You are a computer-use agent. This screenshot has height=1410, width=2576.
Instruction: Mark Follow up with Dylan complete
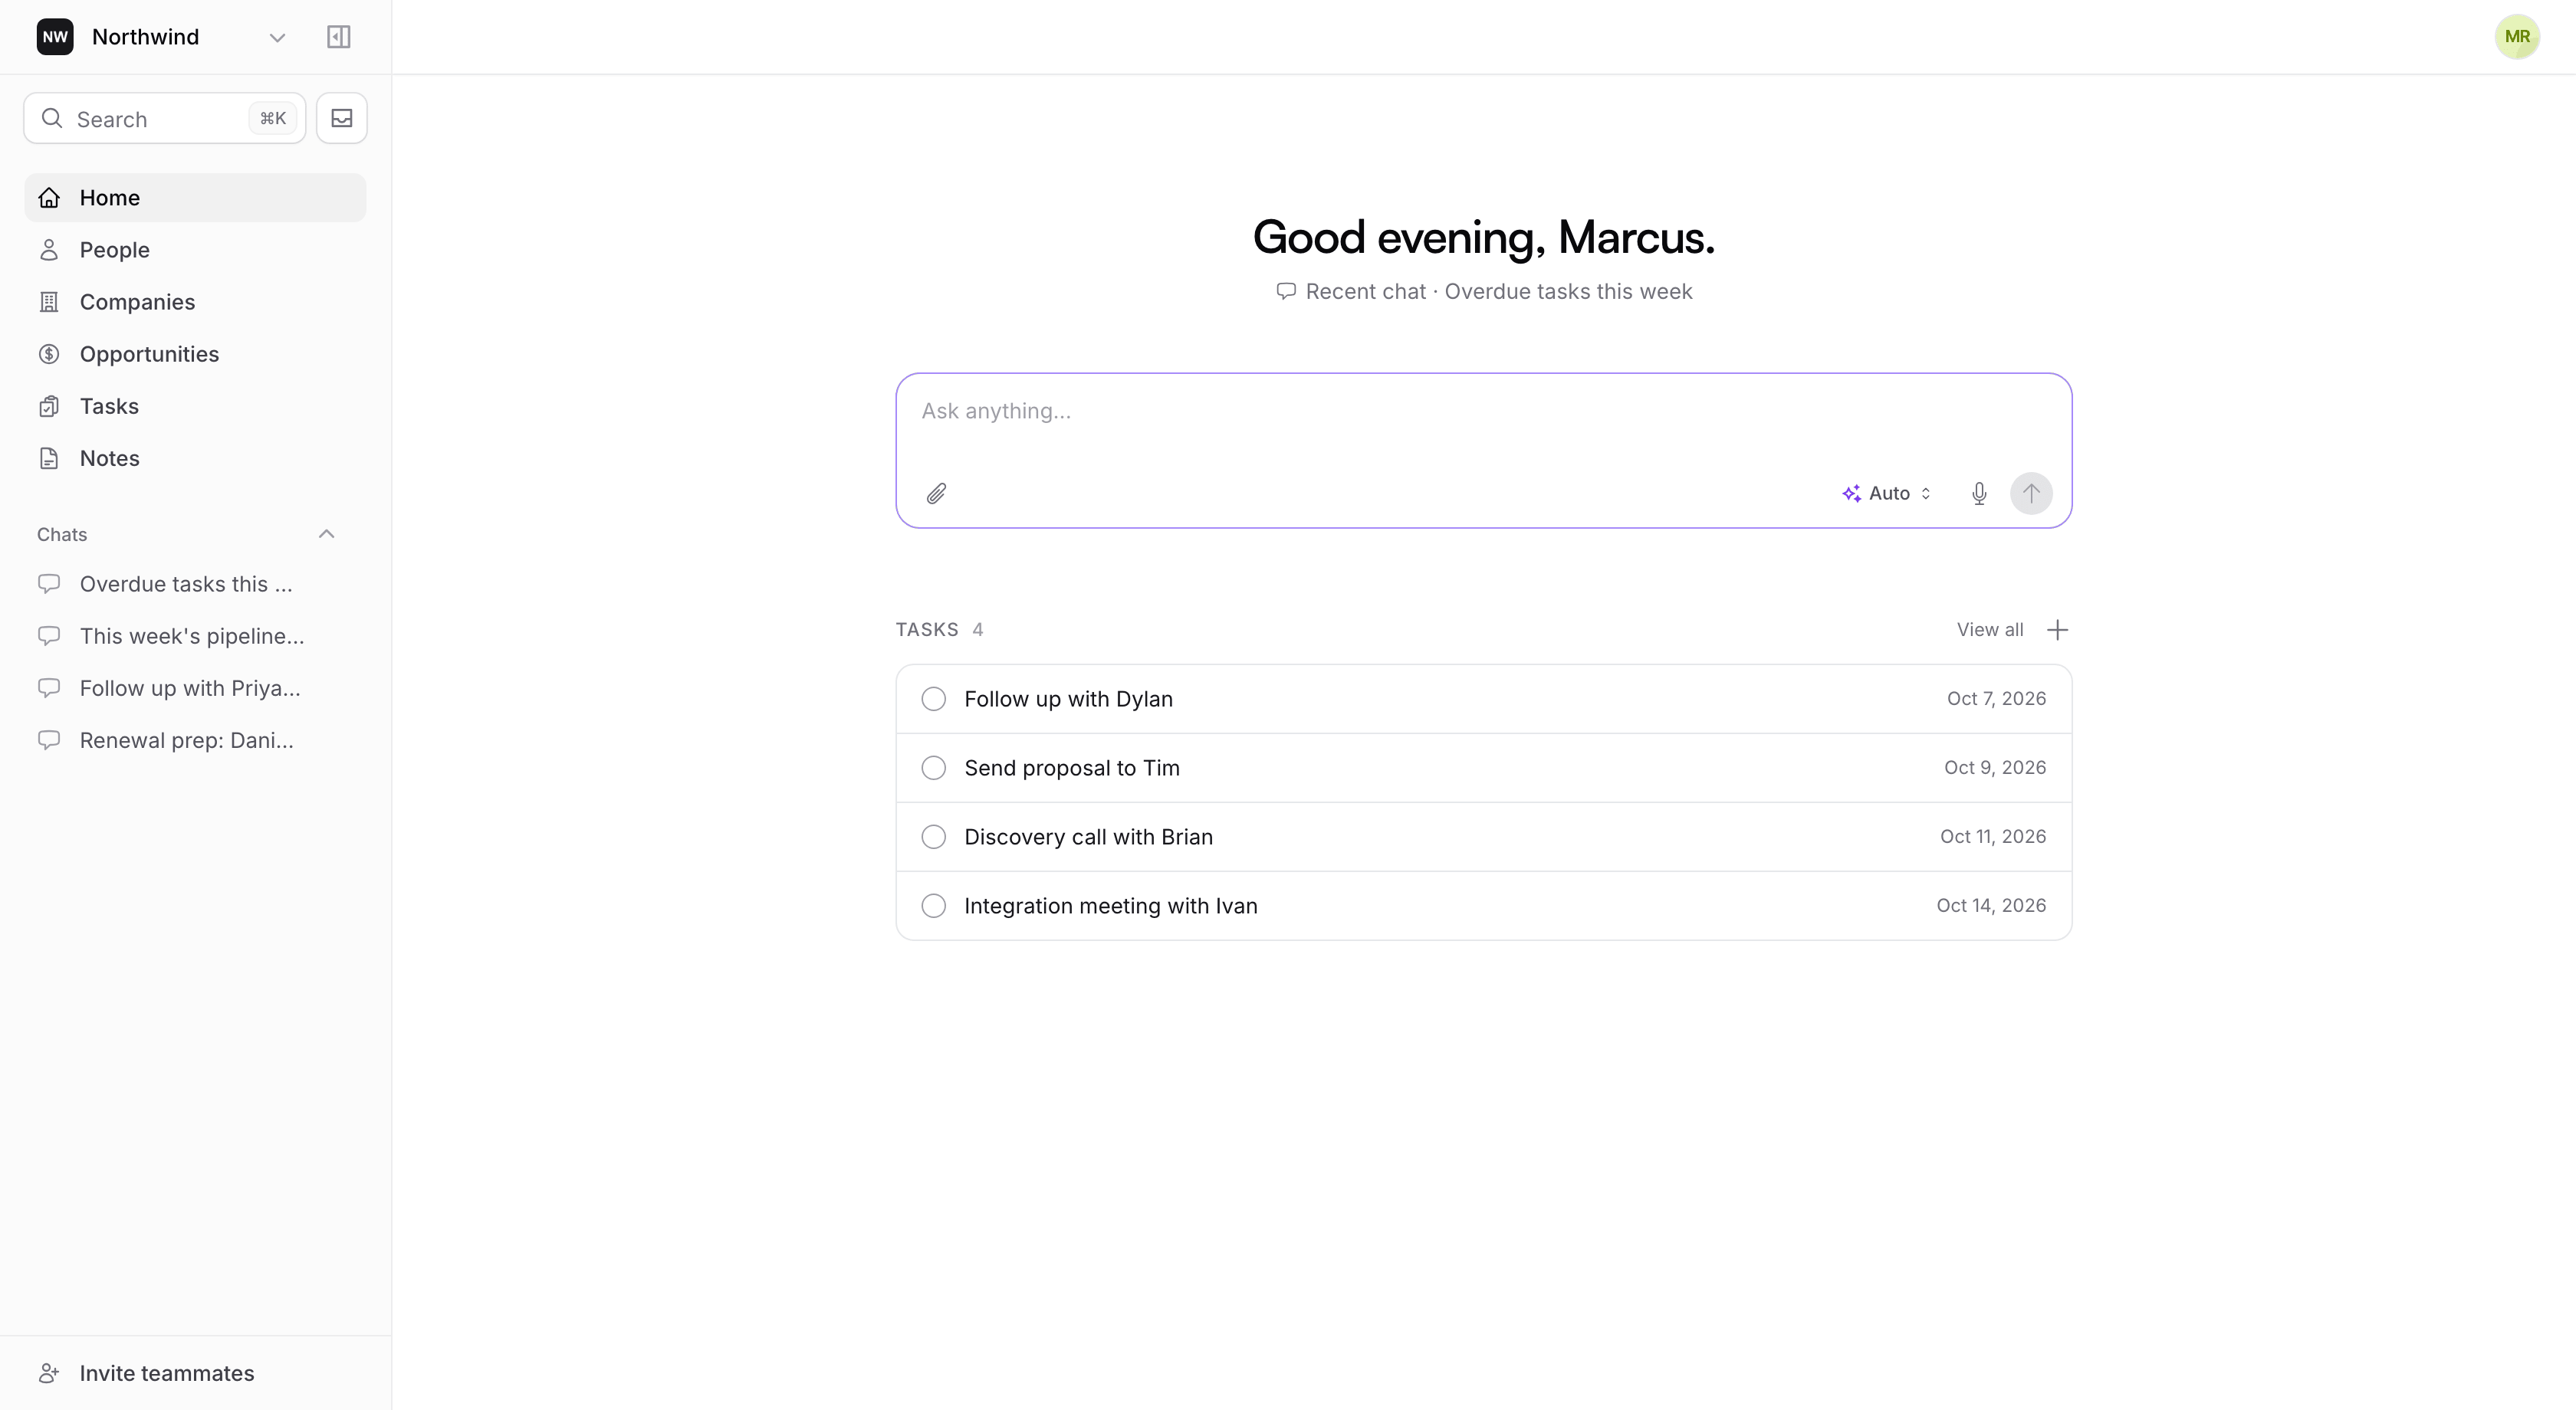coord(933,699)
